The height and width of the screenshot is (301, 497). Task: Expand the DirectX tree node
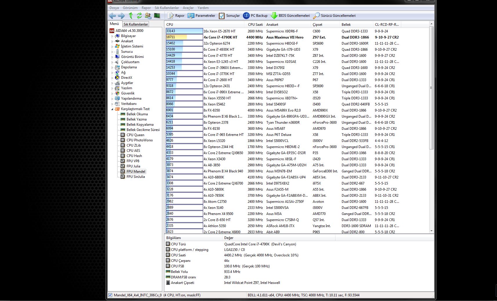(x=112, y=78)
